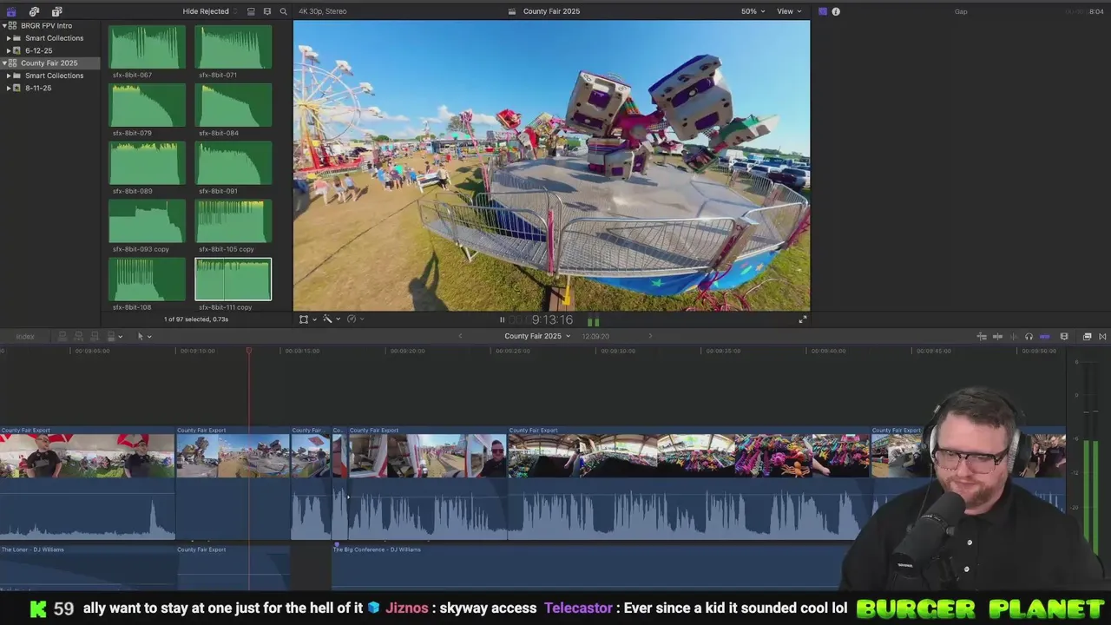
Task: Insert selected clip into timeline
Action: click(78, 336)
